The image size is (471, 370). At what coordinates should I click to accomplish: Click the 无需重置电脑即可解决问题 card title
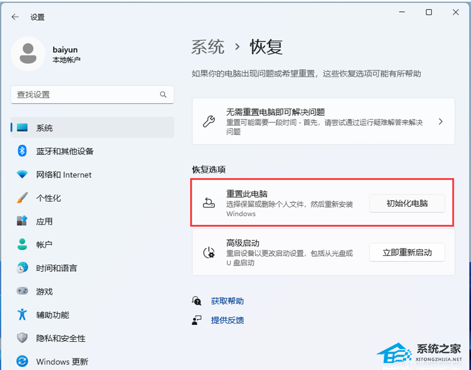(276, 112)
